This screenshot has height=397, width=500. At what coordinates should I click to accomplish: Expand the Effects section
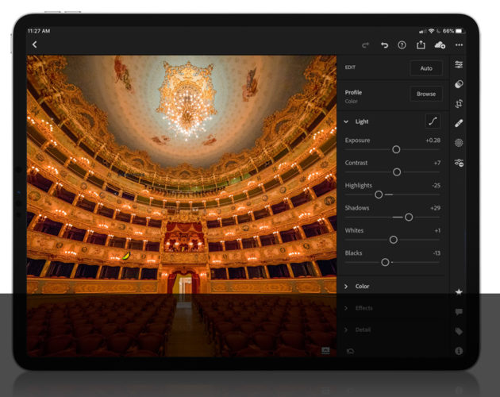[x=346, y=308]
